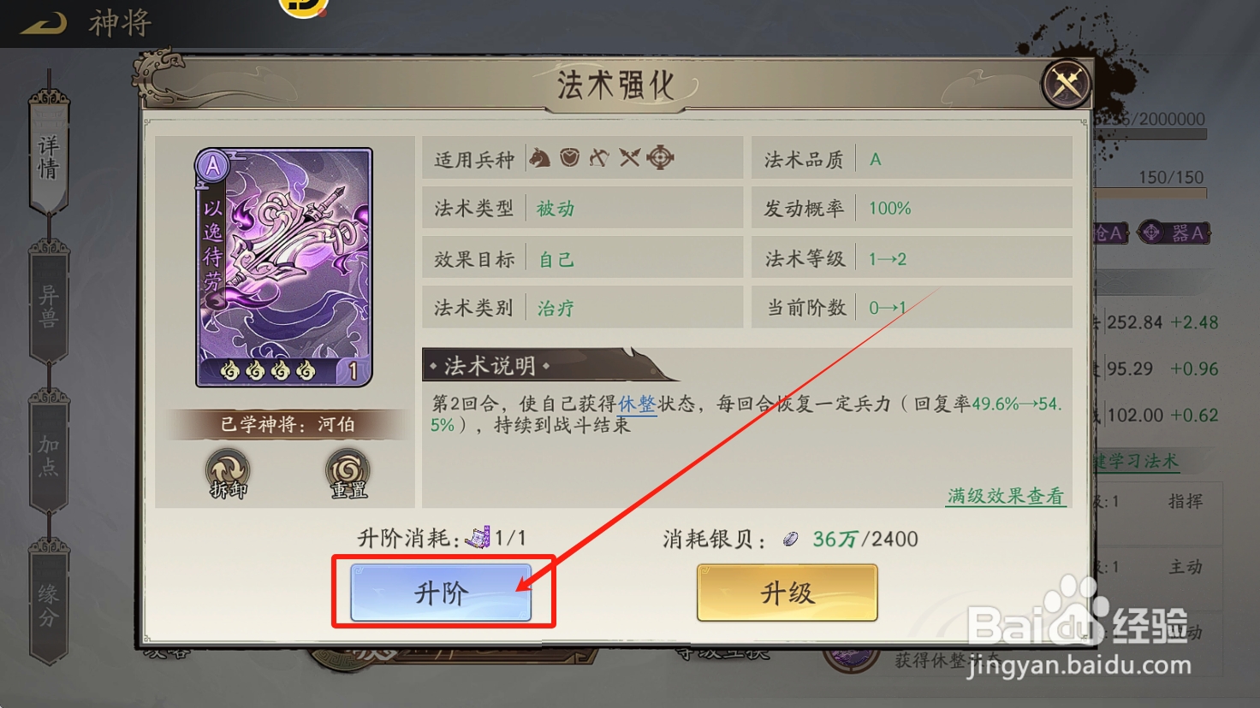Click the 器A weapon badge
This screenshot has width=1260, height=708.
click(1174, 233)
